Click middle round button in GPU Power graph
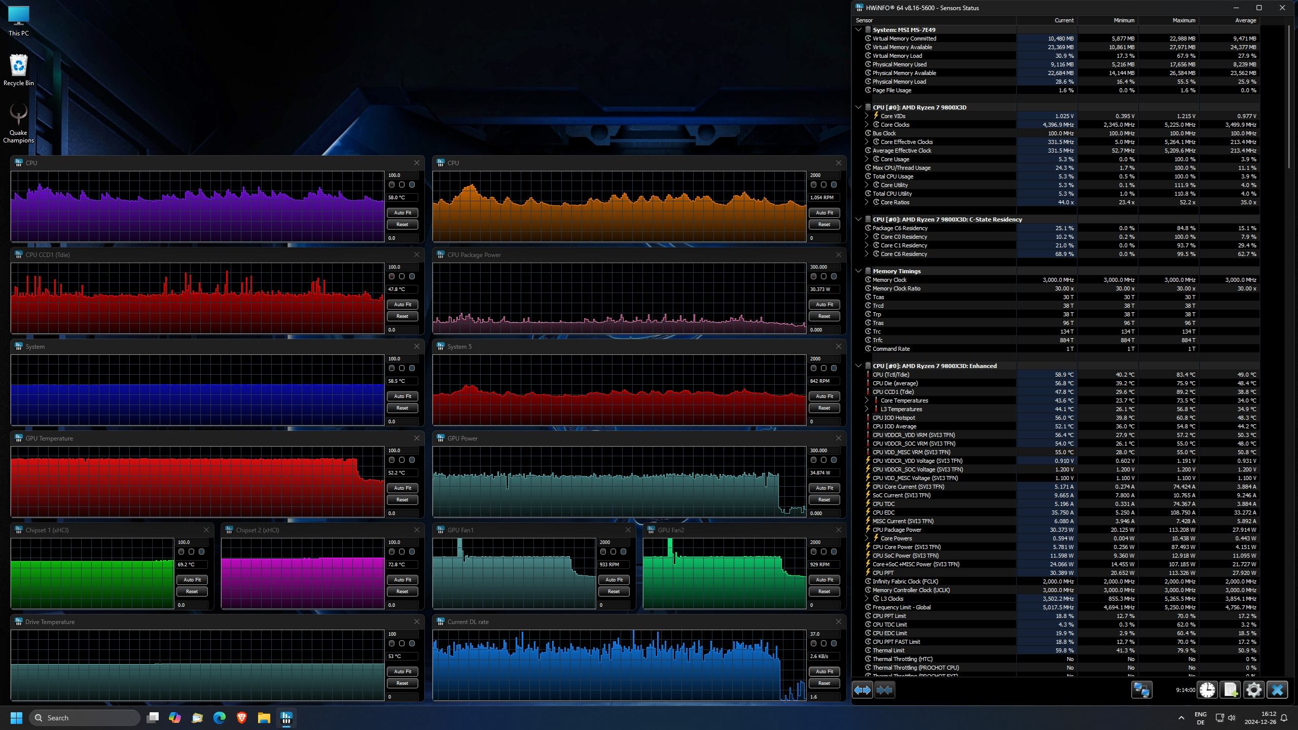Image resolution: width=1298 pixels, height=730 pixels. tap(823, 460)
